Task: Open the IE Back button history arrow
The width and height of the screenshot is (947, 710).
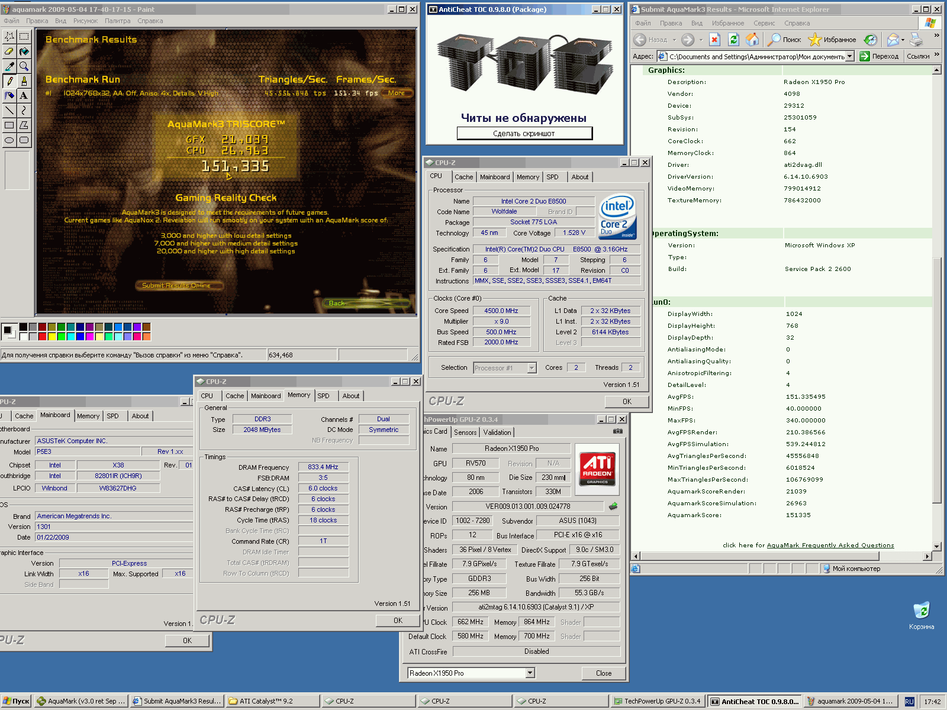Action: click(x=674, y=40)
